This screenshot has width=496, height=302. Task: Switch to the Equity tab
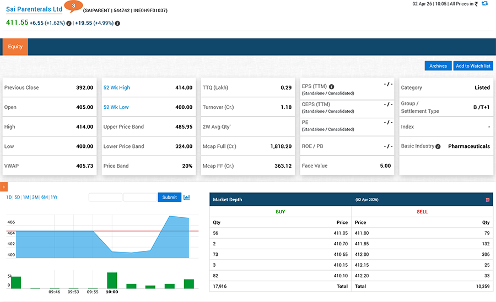[15, 47]
